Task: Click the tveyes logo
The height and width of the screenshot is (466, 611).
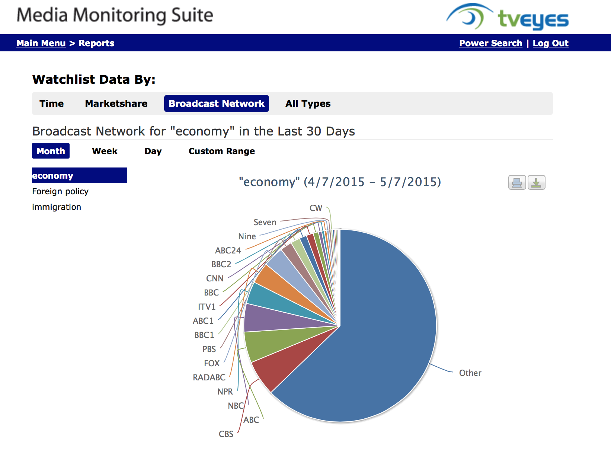Action: pos(508,17)
